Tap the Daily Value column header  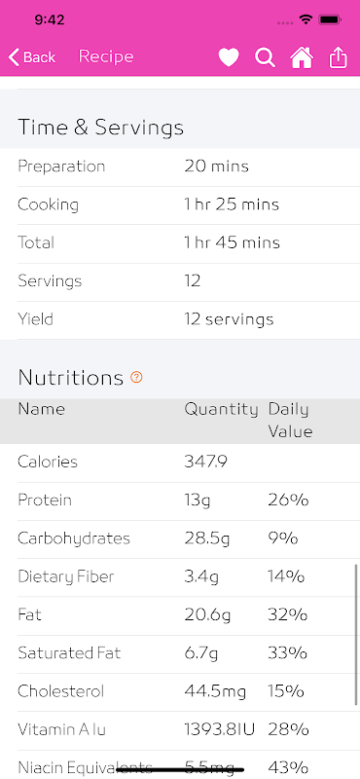(x=291, y=421)
